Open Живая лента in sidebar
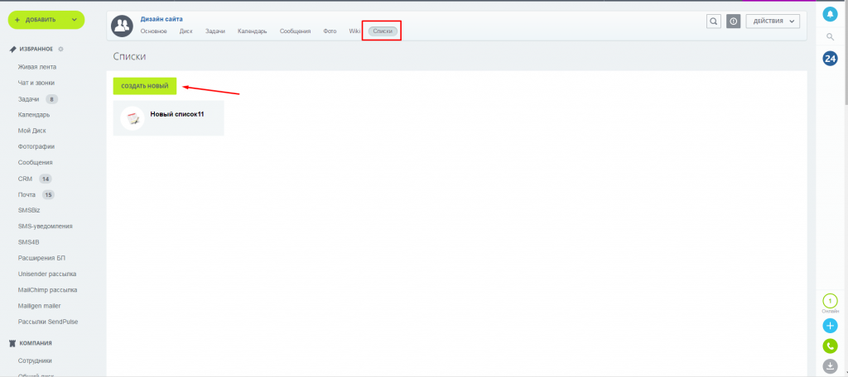The image size is (848, 377). (37, 67)
